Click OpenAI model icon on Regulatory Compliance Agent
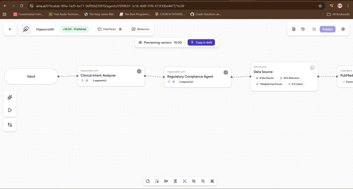The width and height of the screenshot is (353, 189). [226, 72]
